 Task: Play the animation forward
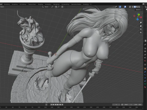[58, 105]
